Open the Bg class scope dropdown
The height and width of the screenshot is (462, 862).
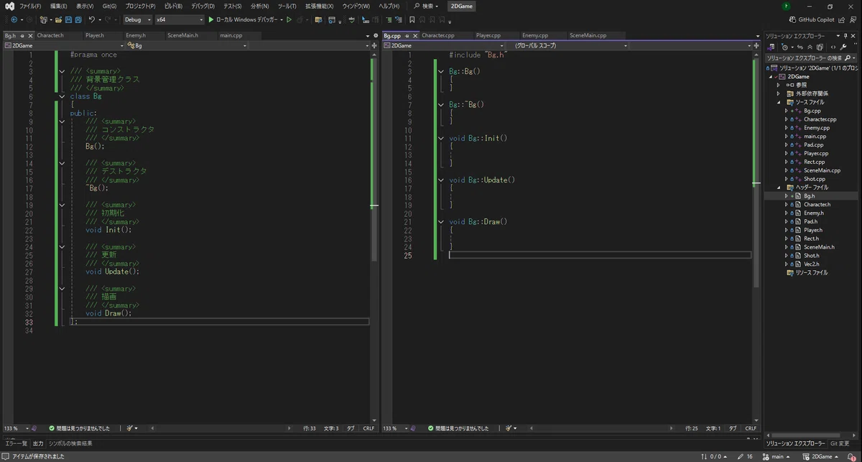pyautogui.click(x=187, y=45)
